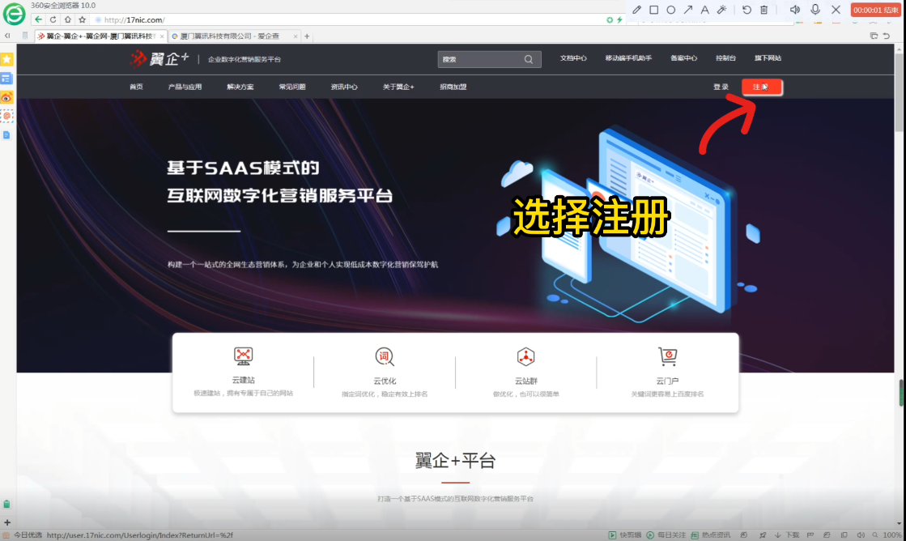This screenshot has height=541, width=906.
Task: Open the 云门户 shopping cart card
Action: click(667, 373)
